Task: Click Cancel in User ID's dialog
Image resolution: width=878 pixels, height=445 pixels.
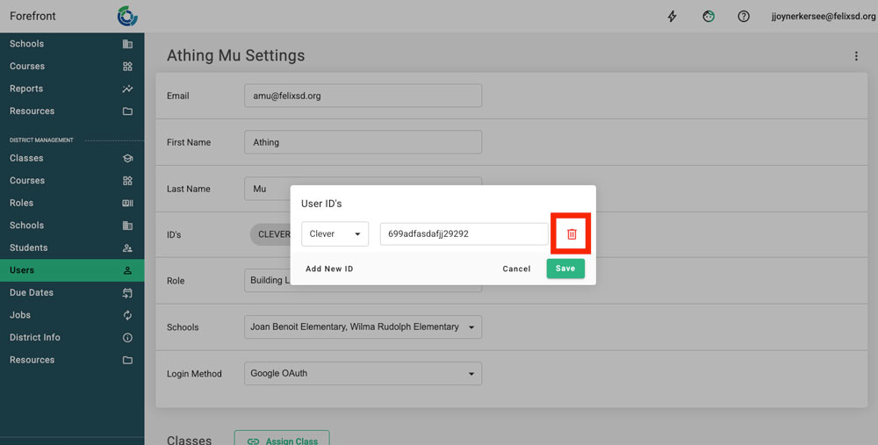Action: click(516, 269)
